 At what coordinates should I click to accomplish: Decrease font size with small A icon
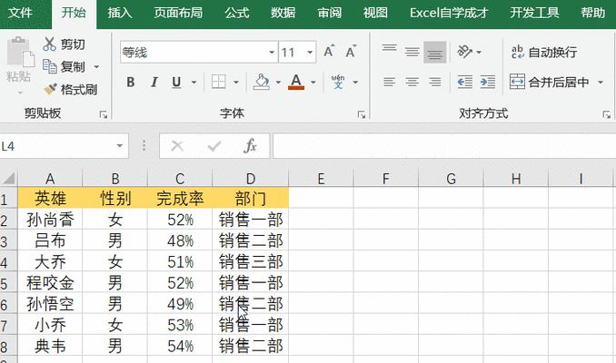(351, 52)
